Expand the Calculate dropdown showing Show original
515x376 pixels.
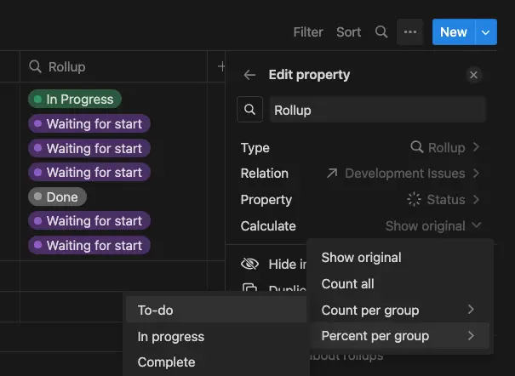coord(432,226)
